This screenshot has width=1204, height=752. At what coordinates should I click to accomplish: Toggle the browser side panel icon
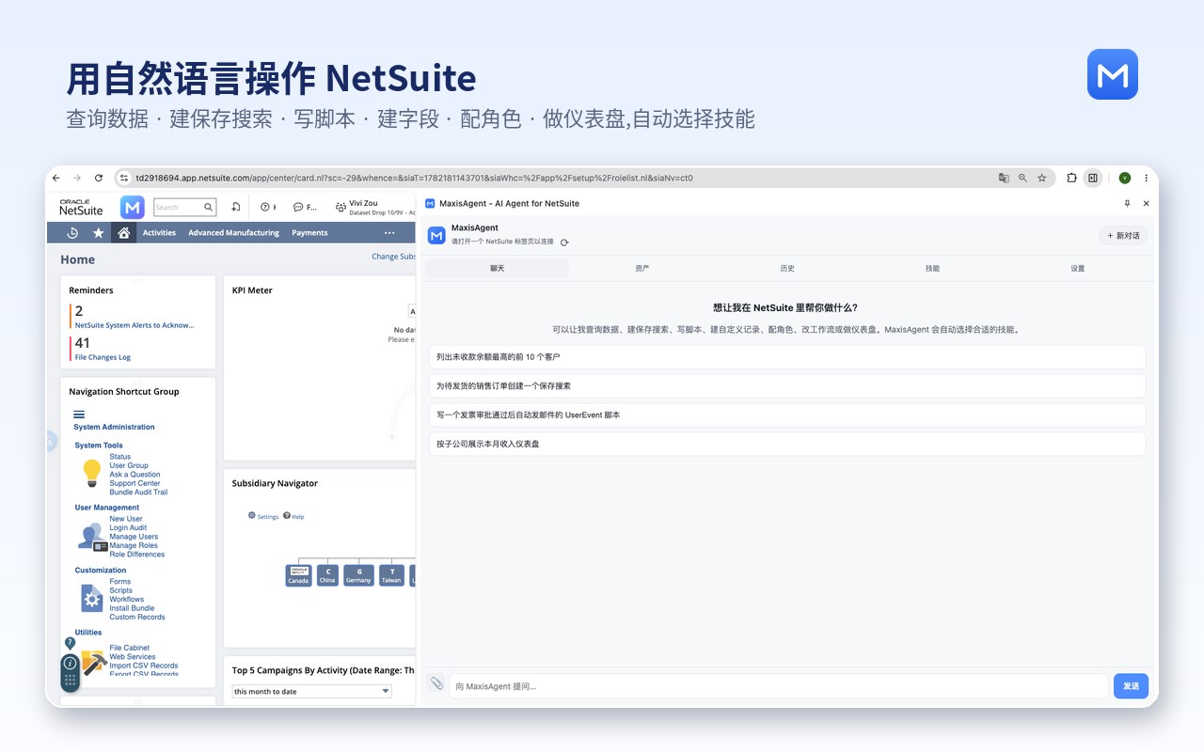(x=1093, y=178)
